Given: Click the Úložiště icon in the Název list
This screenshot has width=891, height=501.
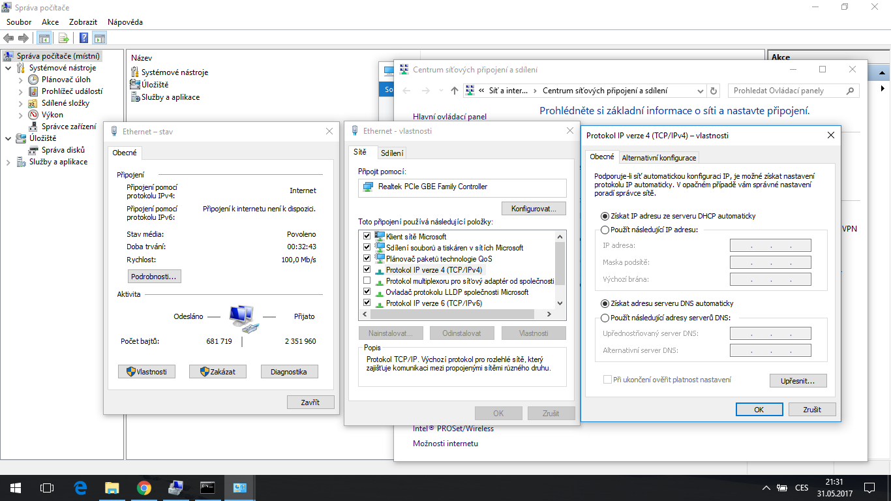Looking at the screenshot, I should (136, 85).
